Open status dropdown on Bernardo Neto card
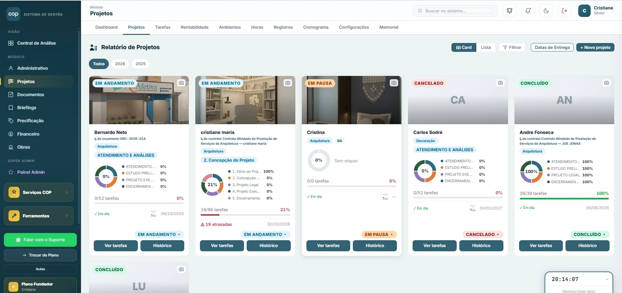This screenshot has width=622, height=293. (159, 234)
